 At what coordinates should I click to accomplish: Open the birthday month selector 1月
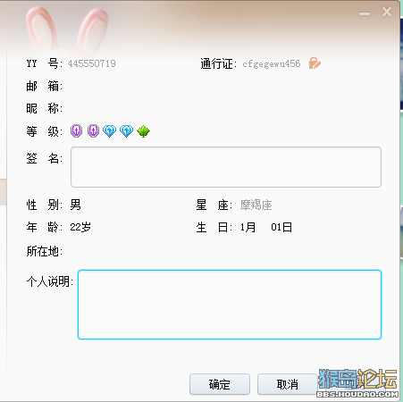click(x=248, y=227)
